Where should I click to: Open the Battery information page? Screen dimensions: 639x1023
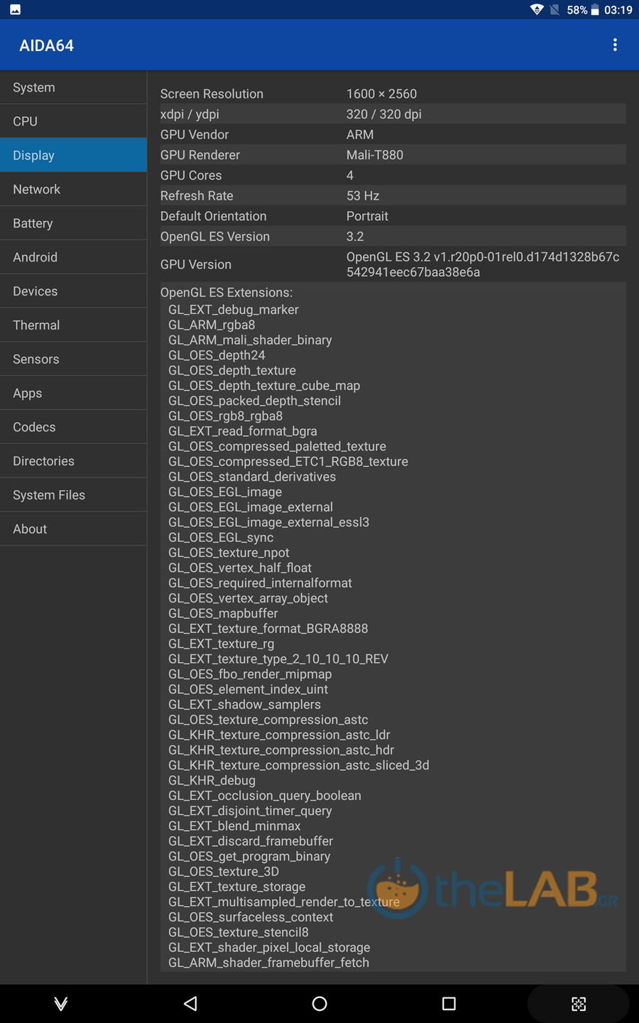[x=74, y=223]
